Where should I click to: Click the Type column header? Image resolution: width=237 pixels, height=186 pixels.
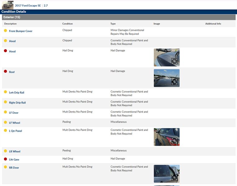(x=113, y=24)
